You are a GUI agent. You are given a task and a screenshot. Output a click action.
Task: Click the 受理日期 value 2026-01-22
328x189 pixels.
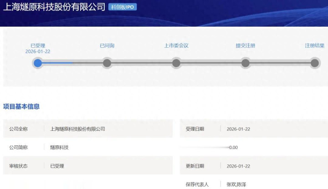238,129
